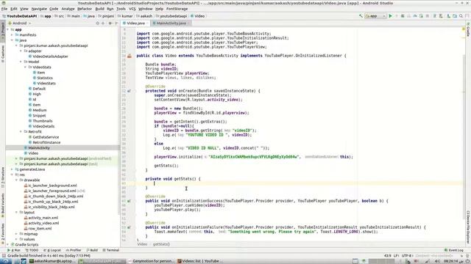Click the LF line separator in status bar
Image resolution: width=471 pixels, height=264 pixels.
[396, 256]
